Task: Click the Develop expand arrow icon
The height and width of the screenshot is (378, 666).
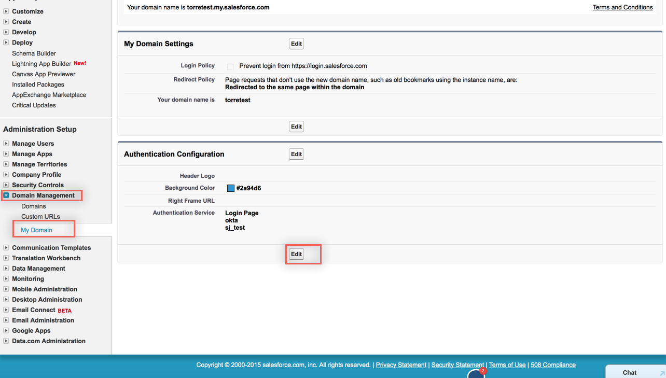Action: (x=6, y=32)
